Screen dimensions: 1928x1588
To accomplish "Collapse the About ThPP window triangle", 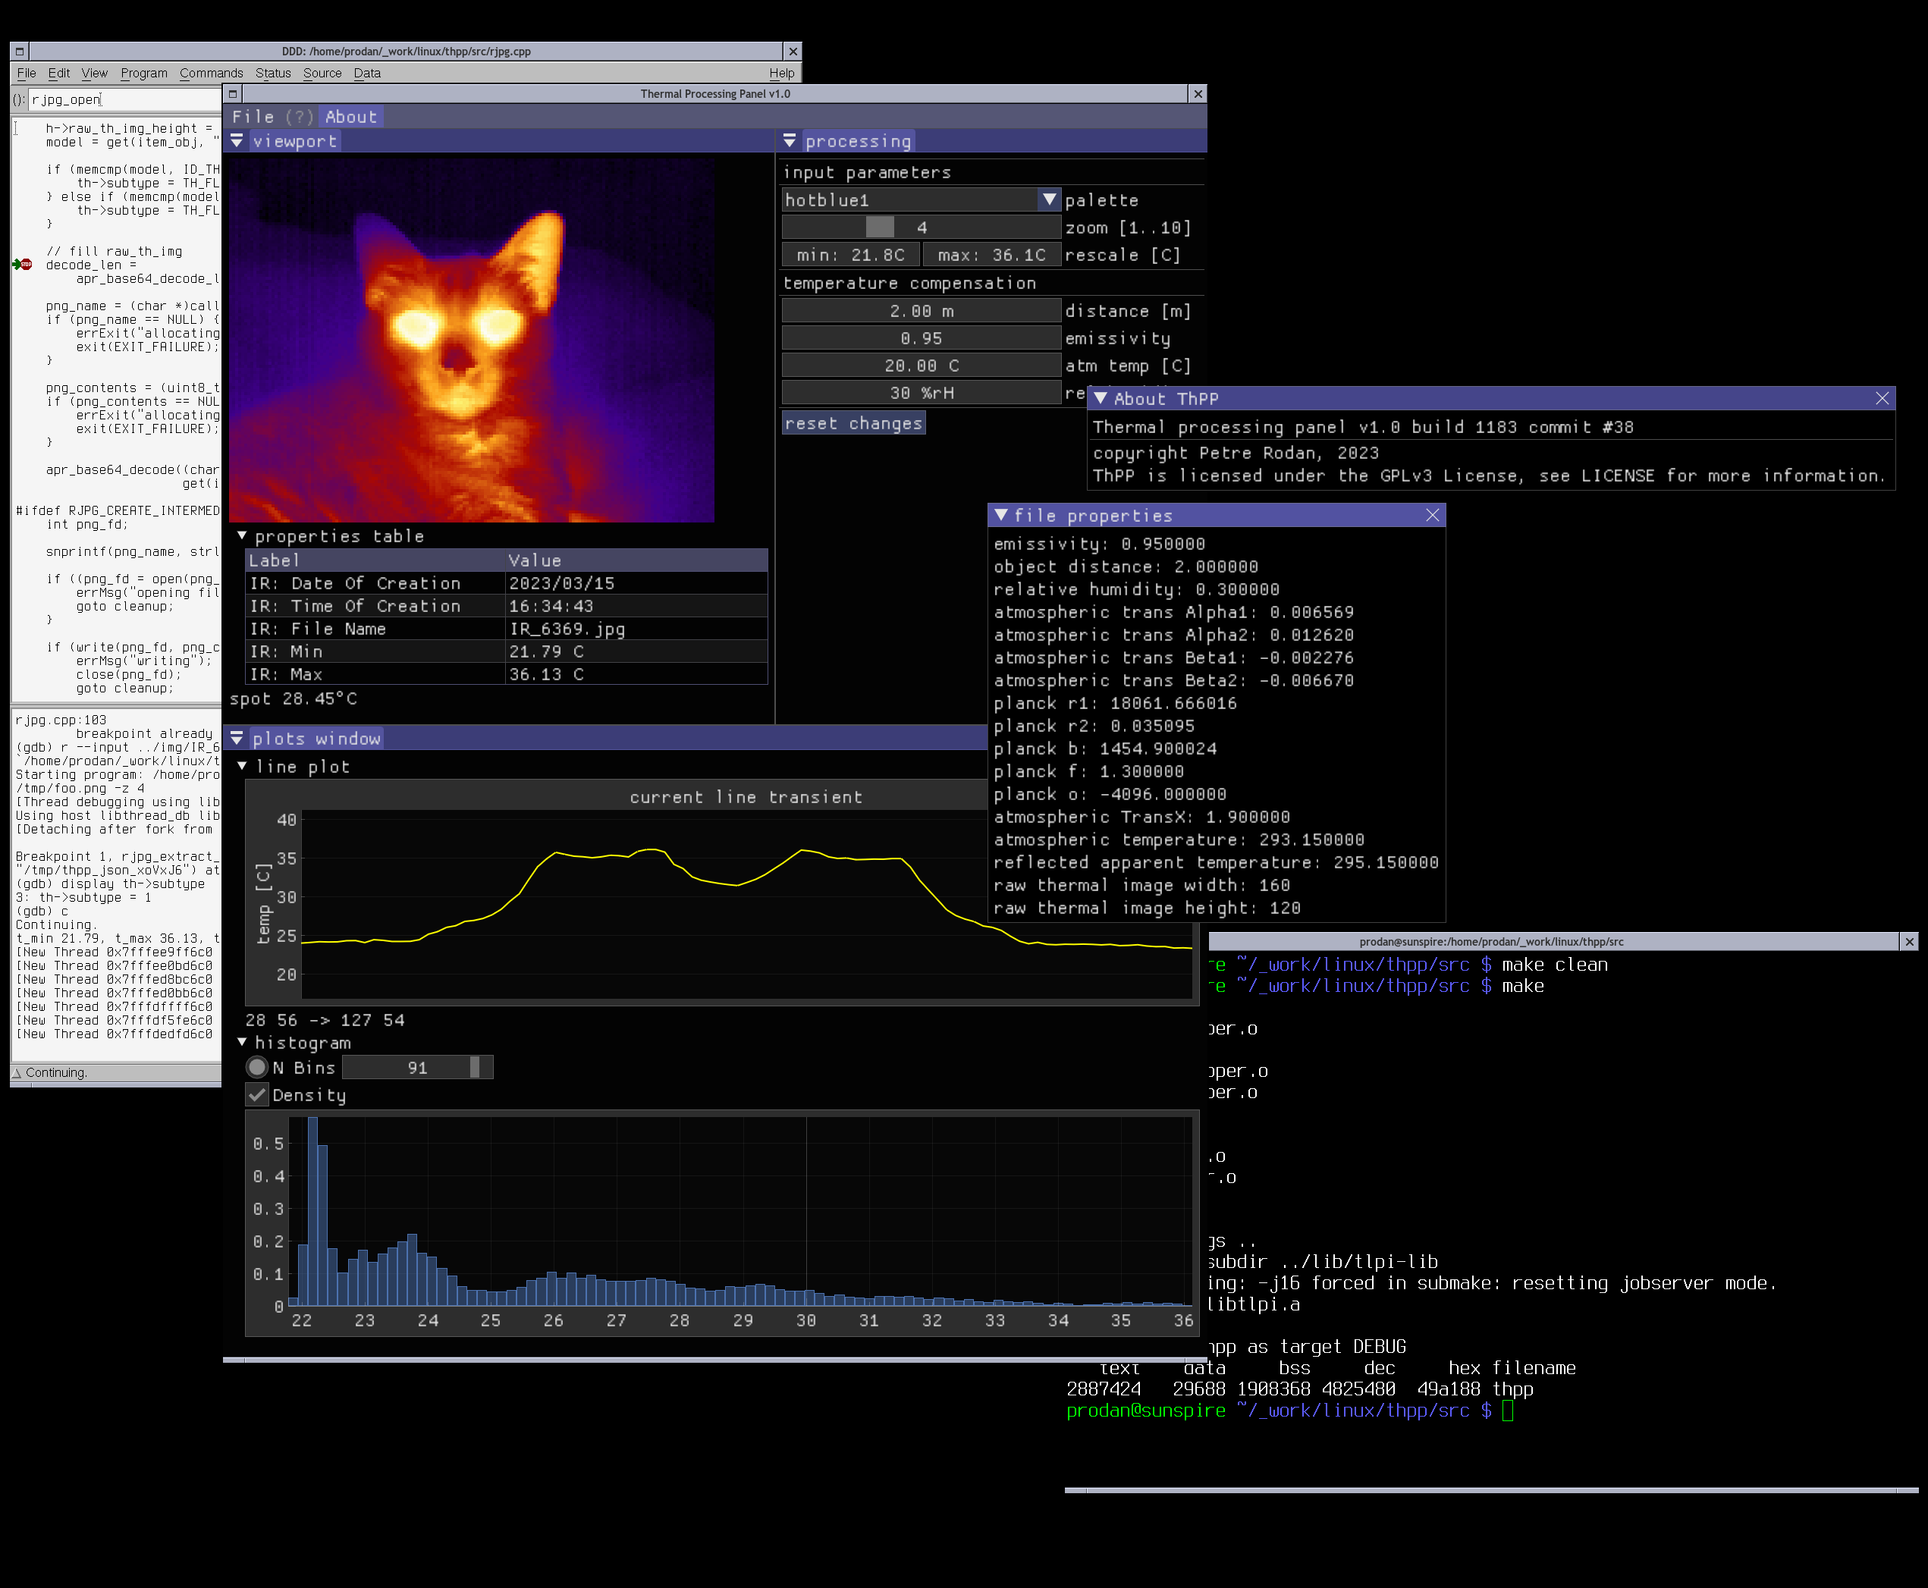I will coord(1101,398).
